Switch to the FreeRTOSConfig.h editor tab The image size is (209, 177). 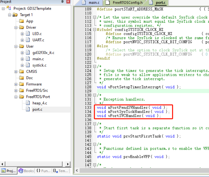click(x=125, y=3)
